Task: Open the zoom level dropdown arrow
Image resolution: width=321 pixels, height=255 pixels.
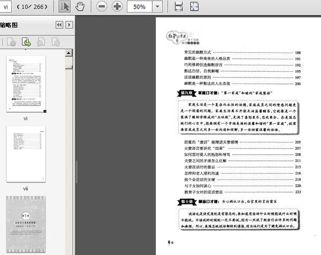Action: [157, 6]
